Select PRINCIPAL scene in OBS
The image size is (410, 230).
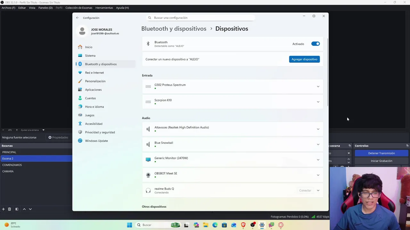[36, 152]
